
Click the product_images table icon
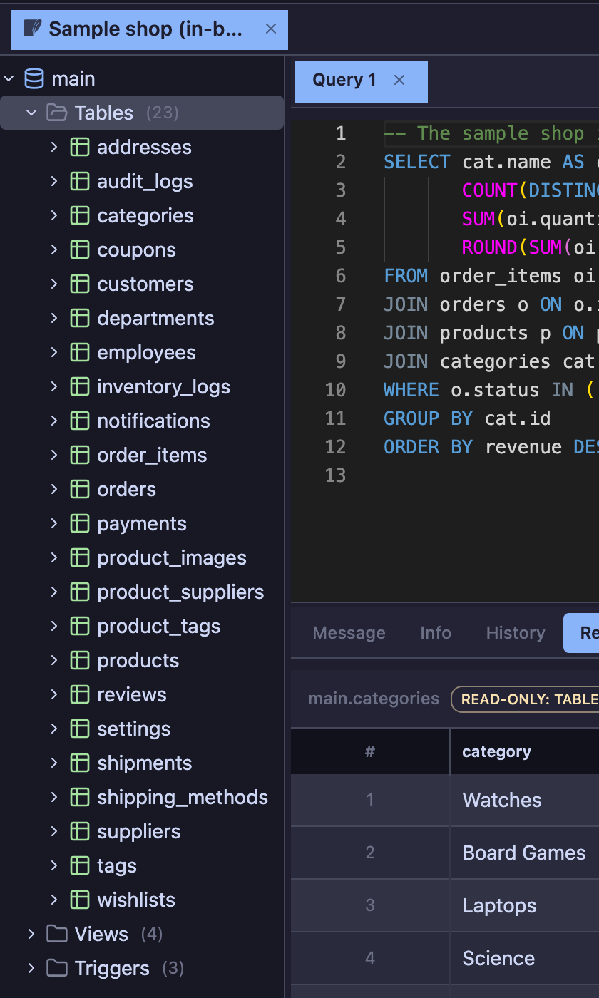pyautogui.click(x=79, y=557)
